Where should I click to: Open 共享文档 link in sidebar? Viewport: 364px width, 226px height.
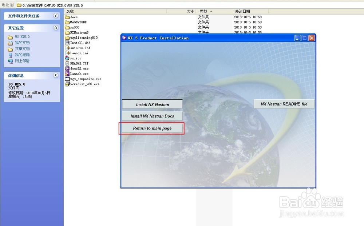22,49
